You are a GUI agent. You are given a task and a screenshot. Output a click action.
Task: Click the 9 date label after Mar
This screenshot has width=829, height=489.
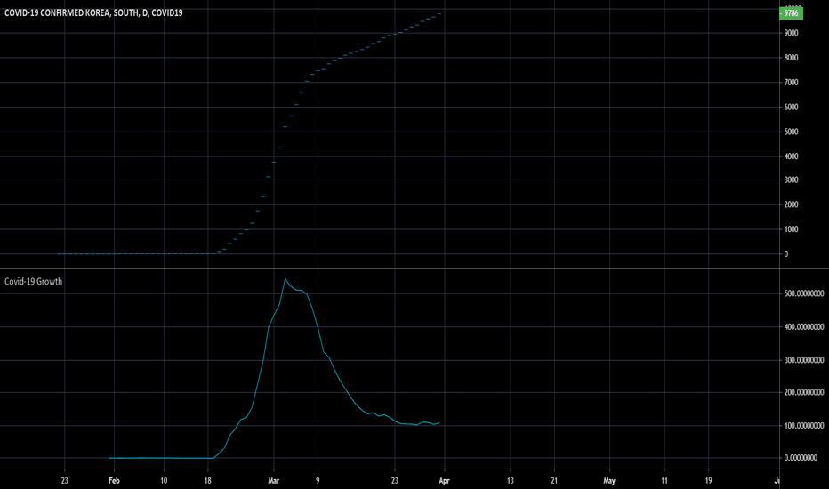point(318,480)
